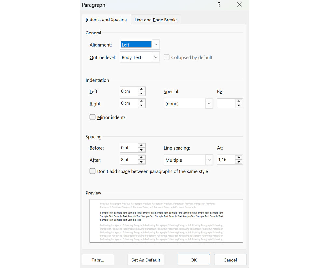Increase the At multiple value using its stepper

(x=239, y=158)
